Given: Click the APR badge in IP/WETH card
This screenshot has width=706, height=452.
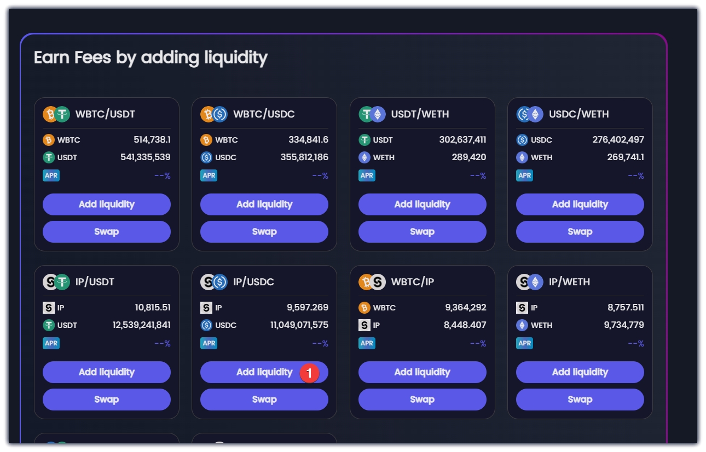Looking at the screenshot, I should click(x=524, y=343).
